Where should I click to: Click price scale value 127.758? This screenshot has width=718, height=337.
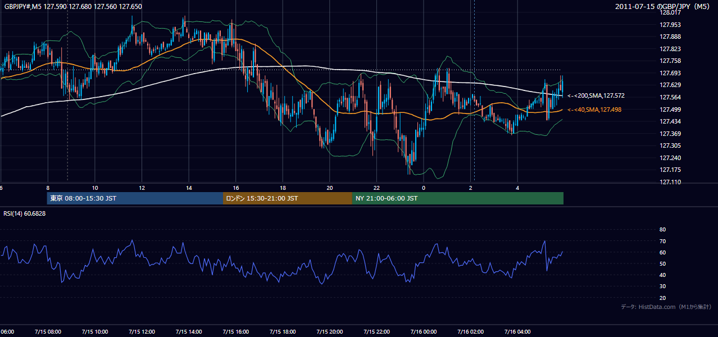(x=671, y=61)
